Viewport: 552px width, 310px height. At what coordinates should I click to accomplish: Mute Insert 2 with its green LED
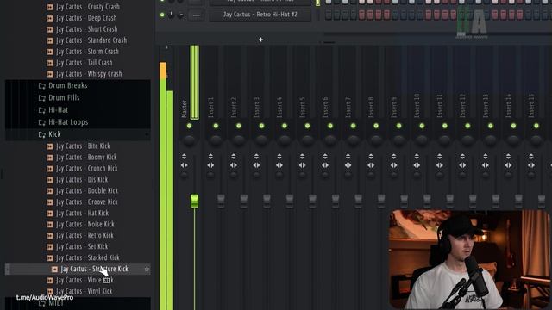[238, 126]
